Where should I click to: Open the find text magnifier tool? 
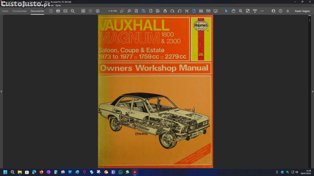pyautogui.click(x=72, y=11)
